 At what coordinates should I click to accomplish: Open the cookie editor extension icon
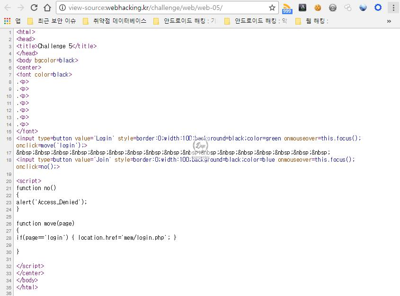pos(318,8)
